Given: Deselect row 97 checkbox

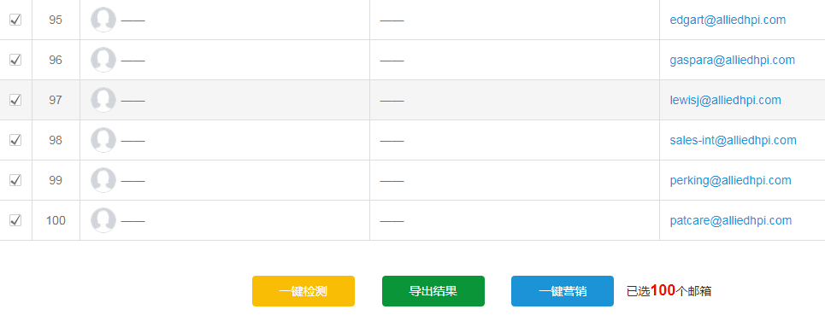Looking at the screenshot, I should [x=15, y=100].
